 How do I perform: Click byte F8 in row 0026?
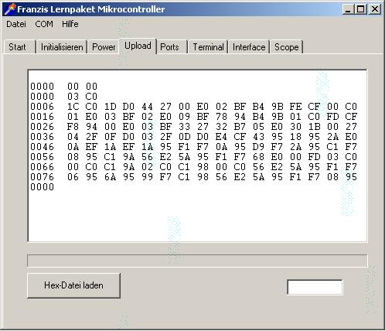pyautogui.click(x=73, y=127)
